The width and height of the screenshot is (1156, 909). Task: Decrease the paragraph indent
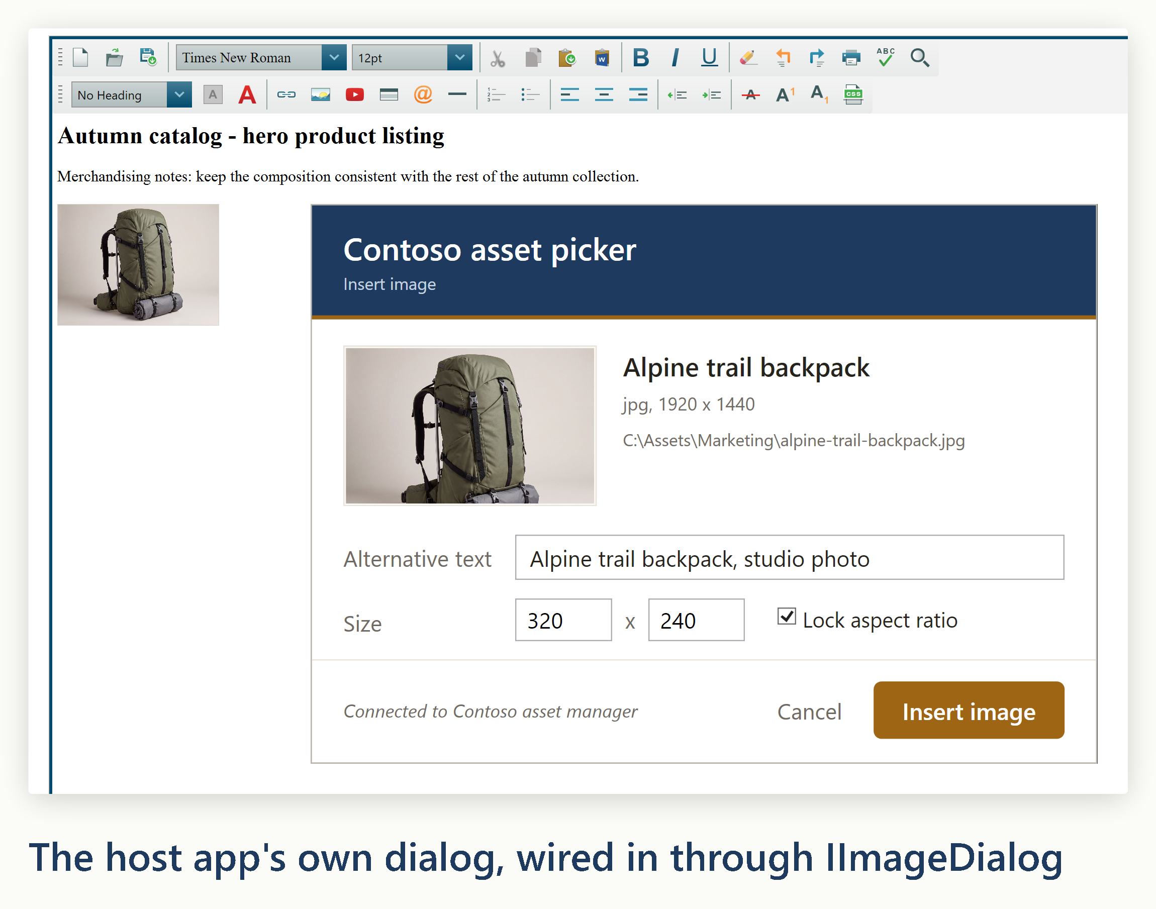click(x=678, y=95)
